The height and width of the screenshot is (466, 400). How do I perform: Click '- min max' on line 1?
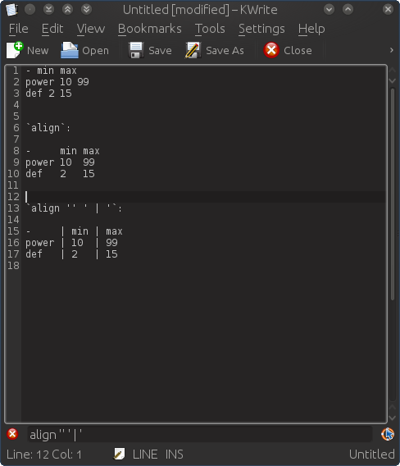[x=51, y=71]
